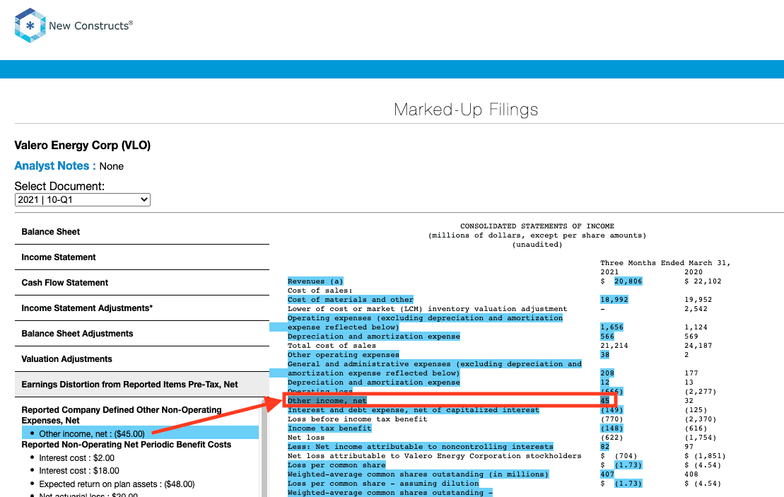784x497 pixels.
Task: Click 'Three Months Ended March 31,' column header
Action: point(665,263)
